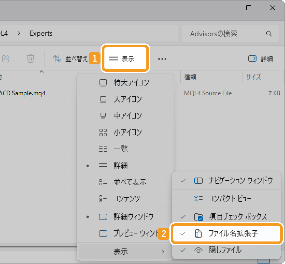Select 詳細 details view option

click(x=125, y=166)
